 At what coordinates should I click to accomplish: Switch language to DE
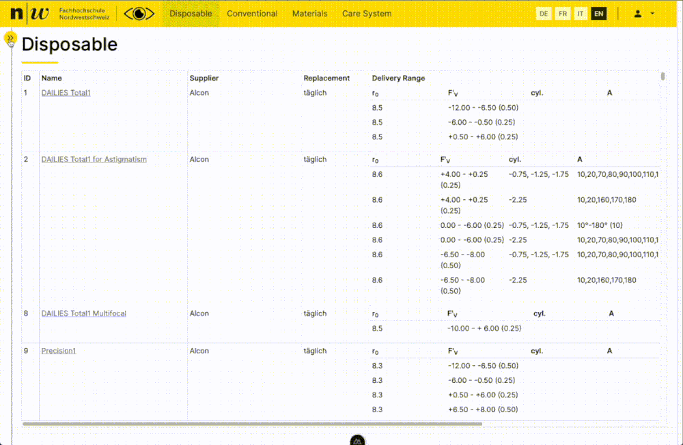coord(544,14)
